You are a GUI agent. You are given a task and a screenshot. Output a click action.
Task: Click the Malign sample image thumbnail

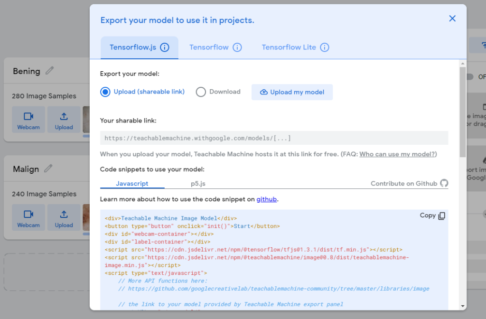pyautogui.click(x=86, y=217)
